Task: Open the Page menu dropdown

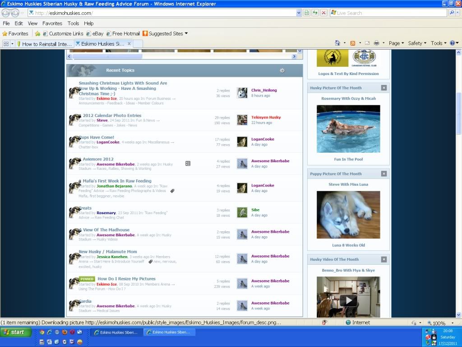Action: pos(396,43)
